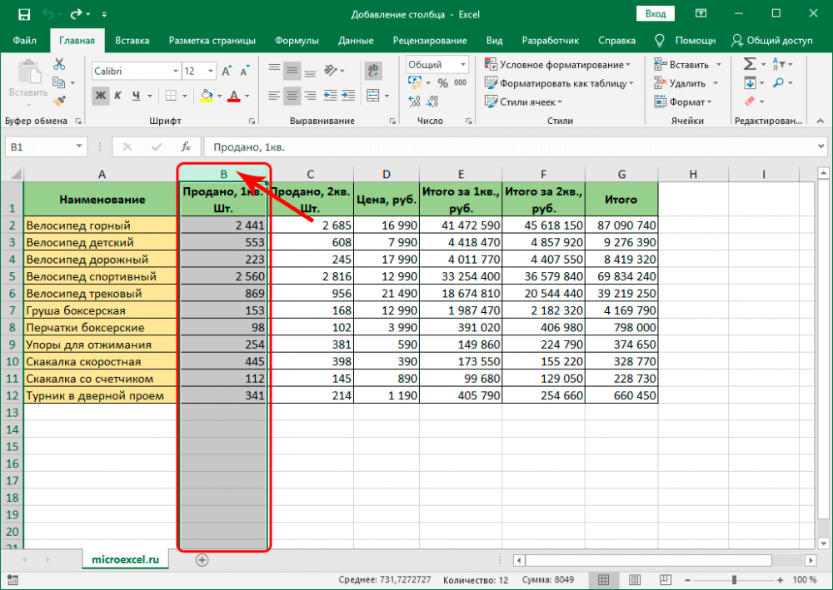Click the zoom out minus button

pyautogui.click(x=687, y=580)
